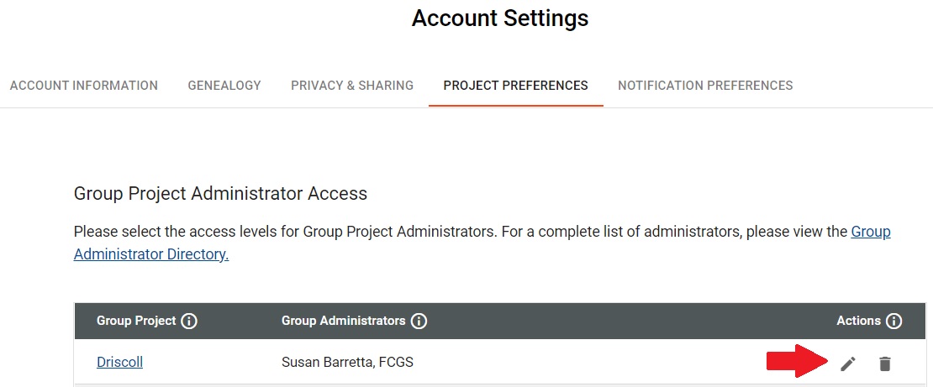This screenshot has height=387, width=933.
Task: Go to the Notification Preferences tab
Action: click(705, 86)
